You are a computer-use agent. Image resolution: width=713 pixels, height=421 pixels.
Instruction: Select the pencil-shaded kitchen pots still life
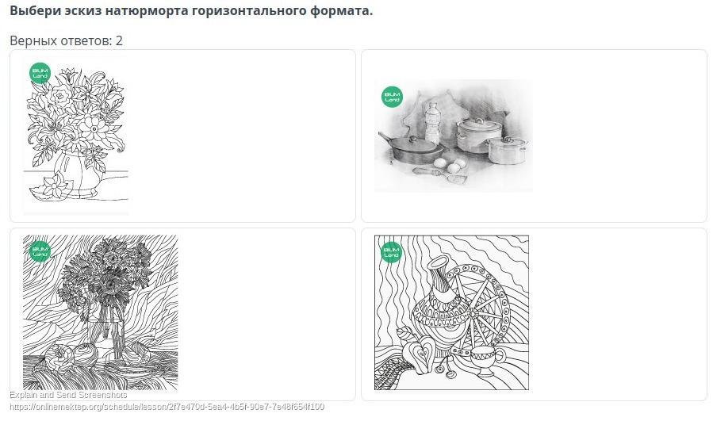tap(454, 136)
